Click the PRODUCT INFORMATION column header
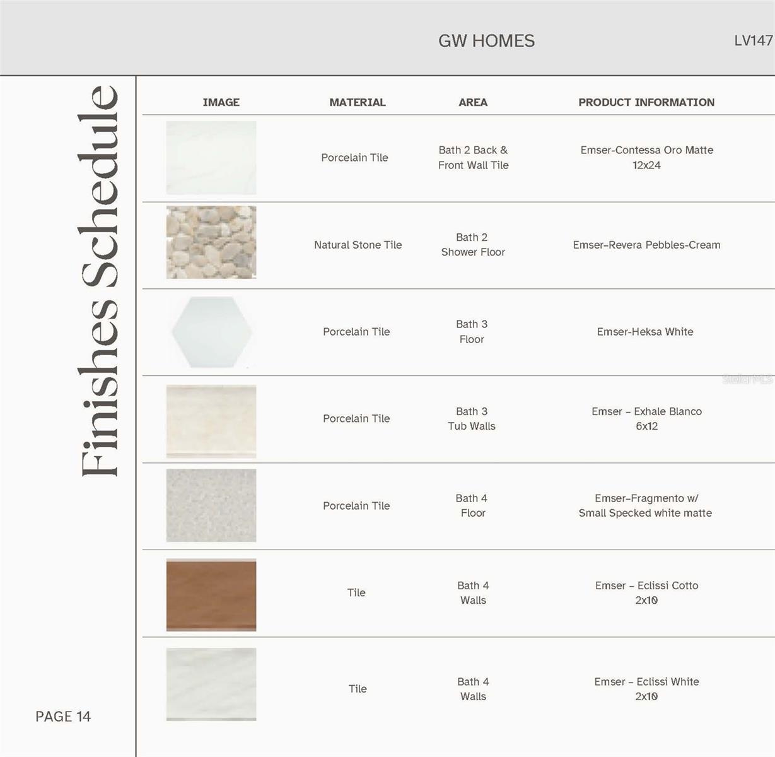775x757 pixels. [x=646, y=102]
